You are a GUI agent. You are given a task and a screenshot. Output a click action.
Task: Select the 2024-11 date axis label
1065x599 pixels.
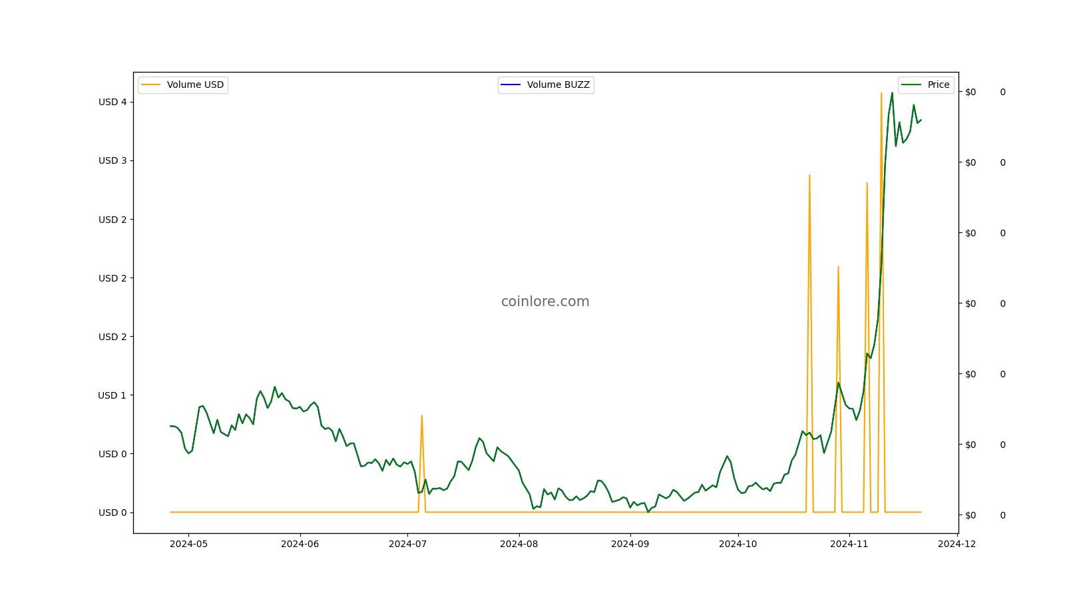click(849, 544)
